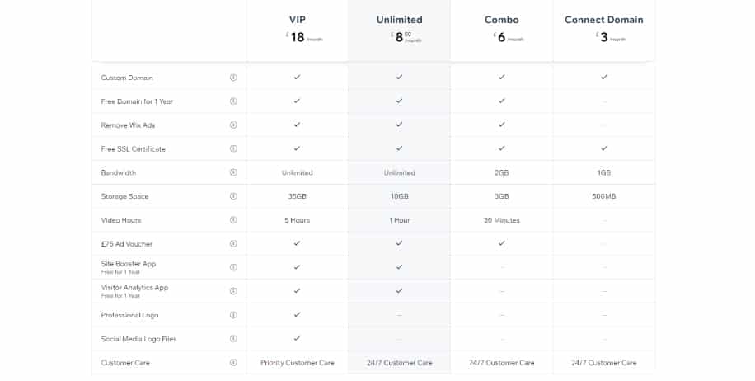This screenshot has height=381, width=755.
Task: Show info for Free SSL Certificate
Action: pyautogui.click(x=233, y=148)
